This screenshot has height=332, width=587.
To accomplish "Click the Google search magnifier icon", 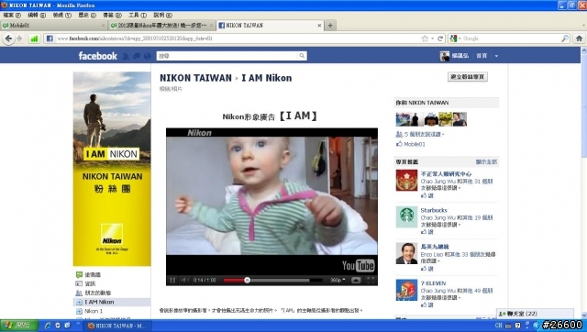I will pos(565,39).
